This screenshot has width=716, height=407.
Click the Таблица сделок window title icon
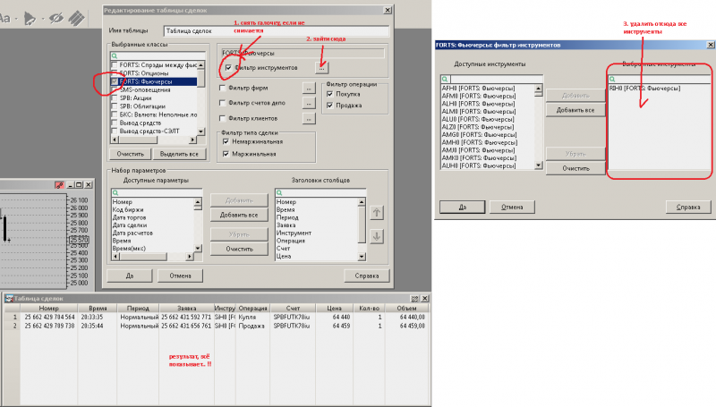(9, 299)
